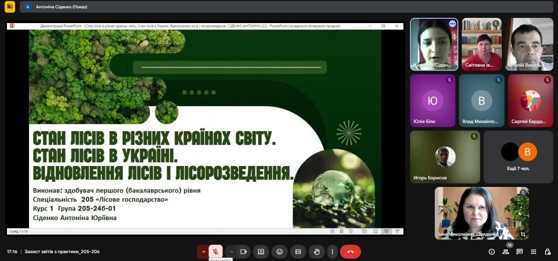Click the Світлана Ів… video tile
This screenshot has width=558, height=261.
482,44
